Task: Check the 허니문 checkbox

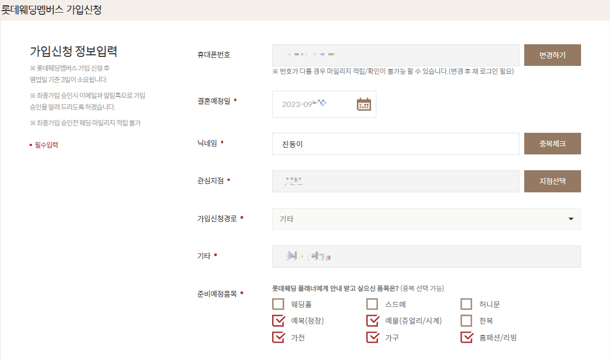Action: [466, 304]
